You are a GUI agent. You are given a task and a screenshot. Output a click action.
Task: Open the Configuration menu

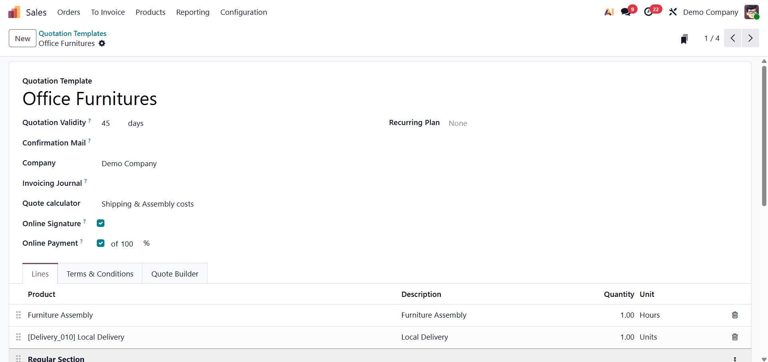pyautogui.click(x=244, y=12)
